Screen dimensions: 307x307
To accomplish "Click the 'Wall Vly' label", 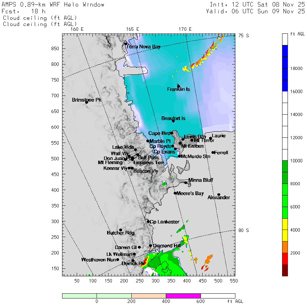I will [120, 153].
